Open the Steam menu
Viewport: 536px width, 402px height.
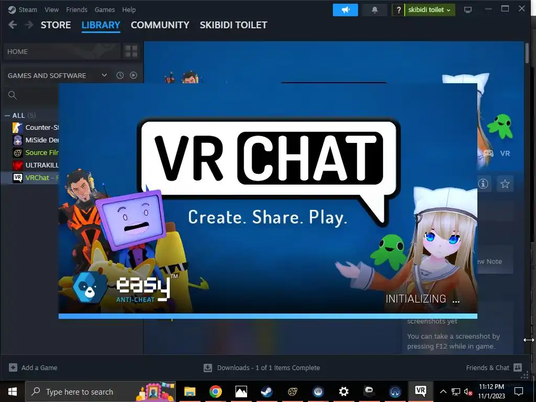[28, 9]
